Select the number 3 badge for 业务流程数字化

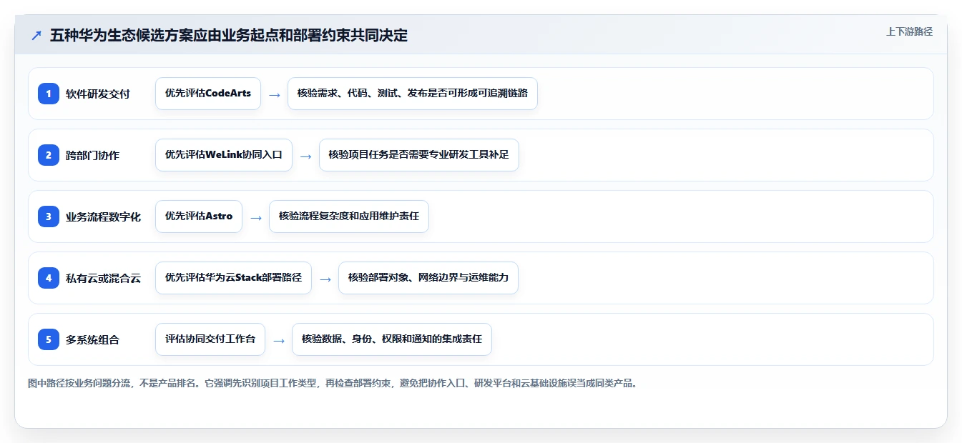coord(49,216)
